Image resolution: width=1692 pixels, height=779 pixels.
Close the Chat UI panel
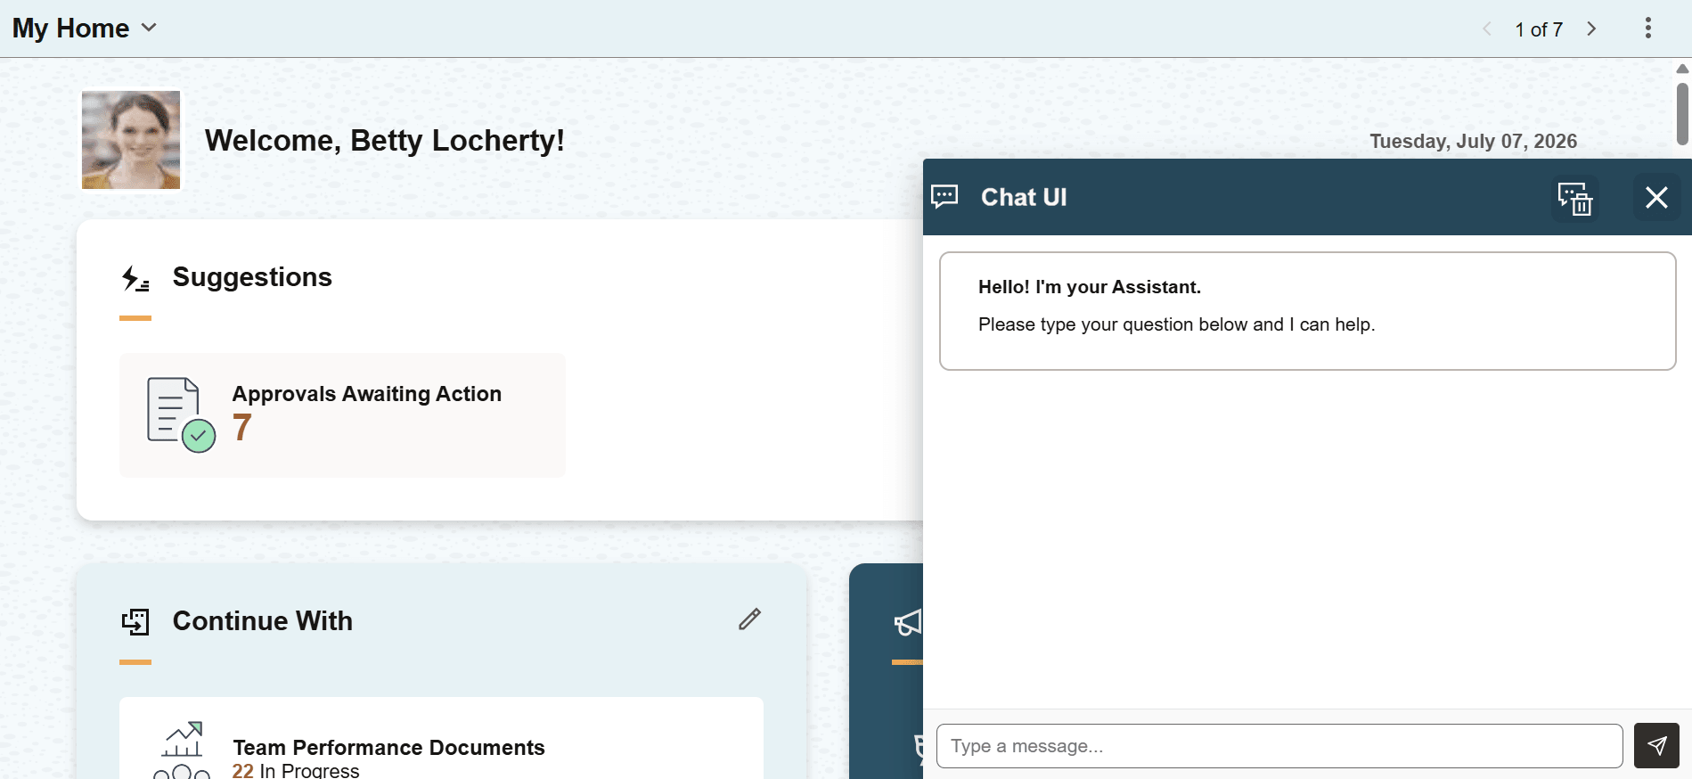coord(1656,197)
